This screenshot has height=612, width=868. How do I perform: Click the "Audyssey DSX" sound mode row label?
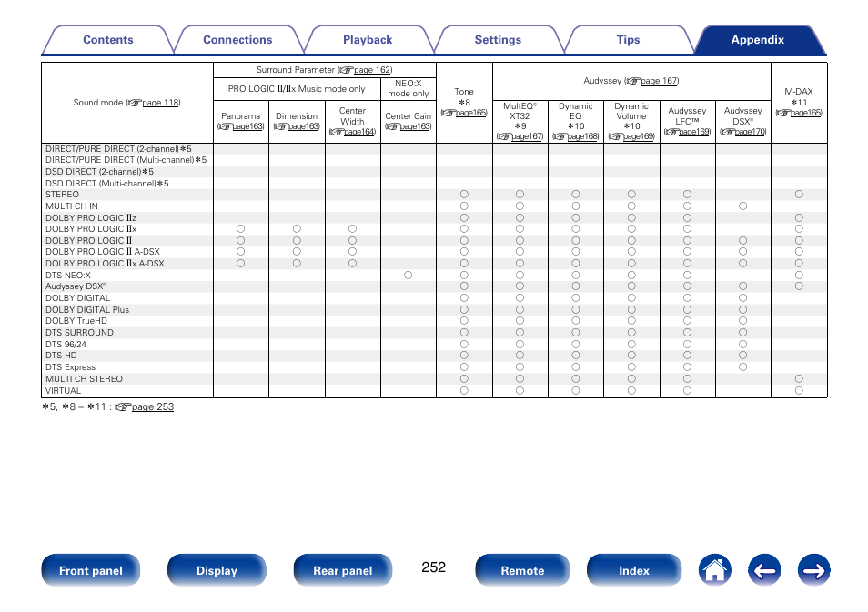click(x=76, y=286)
